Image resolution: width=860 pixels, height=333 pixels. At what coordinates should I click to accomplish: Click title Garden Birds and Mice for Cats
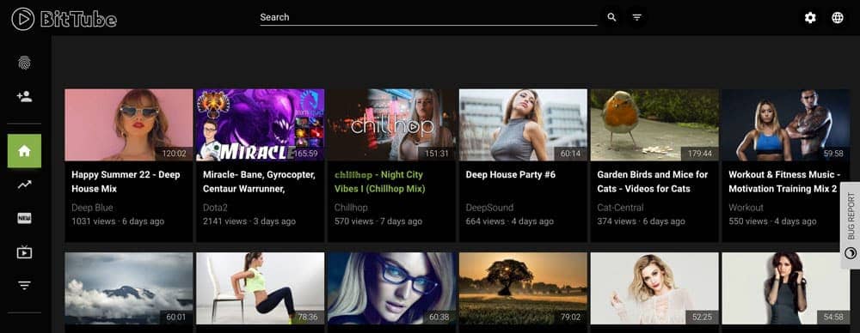[x=652, y=182]
